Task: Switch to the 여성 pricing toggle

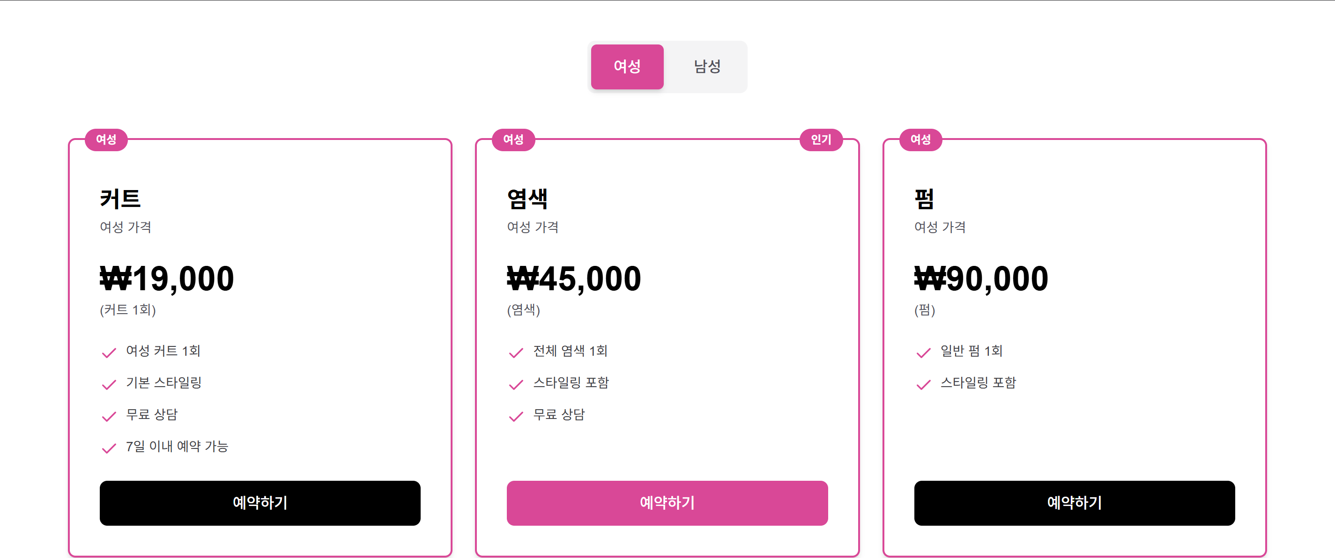Action: 627,66
